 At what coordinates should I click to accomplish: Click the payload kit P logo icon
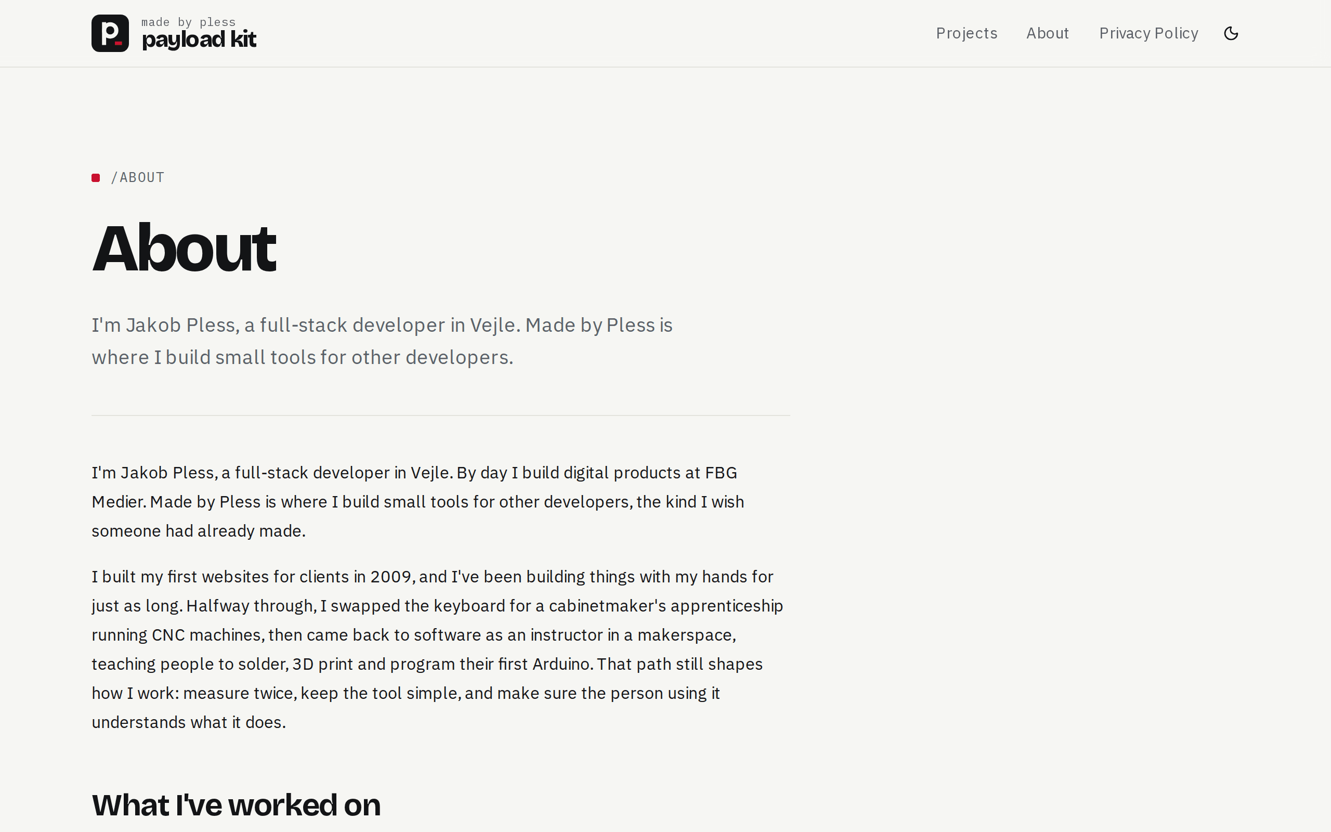pyautogui.click(x=110, y=34)
